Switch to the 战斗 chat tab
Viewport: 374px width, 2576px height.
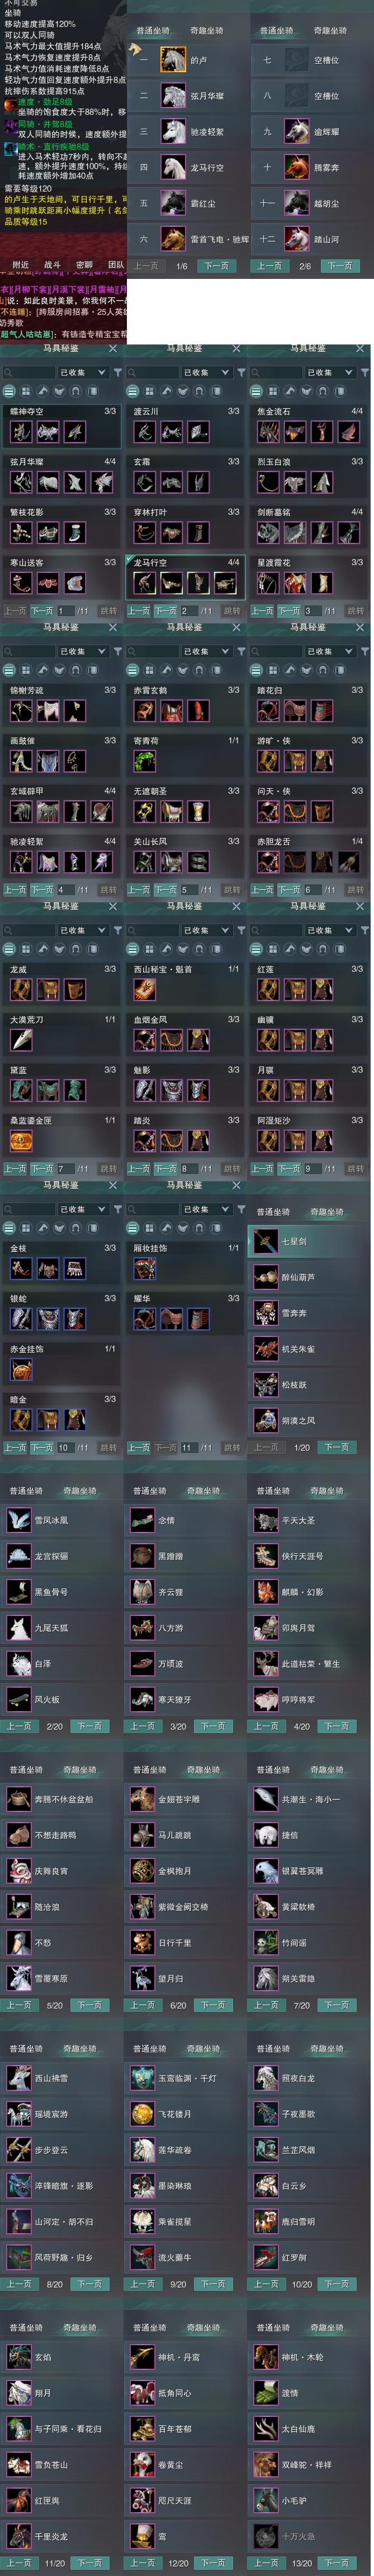click(52, 265)
